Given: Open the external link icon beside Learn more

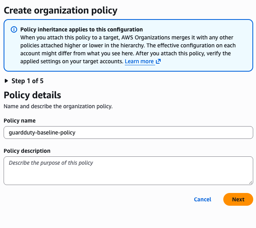Looking at the screenshot, I should [x=158, y=61].
